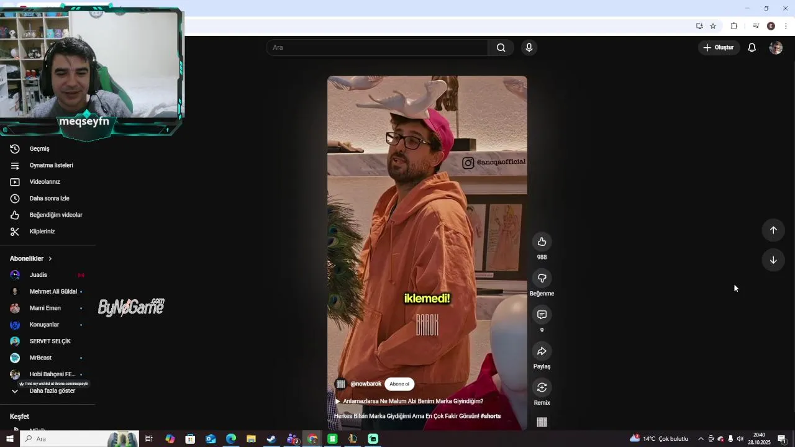Open File Explorer from the taskbar

(251, 439)
